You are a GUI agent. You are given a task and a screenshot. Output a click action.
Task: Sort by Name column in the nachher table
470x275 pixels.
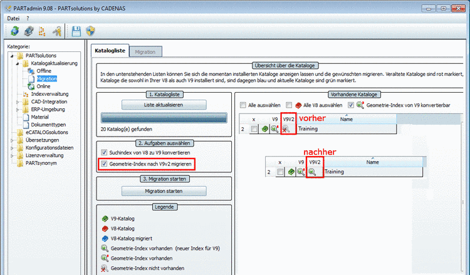[373, 162]
